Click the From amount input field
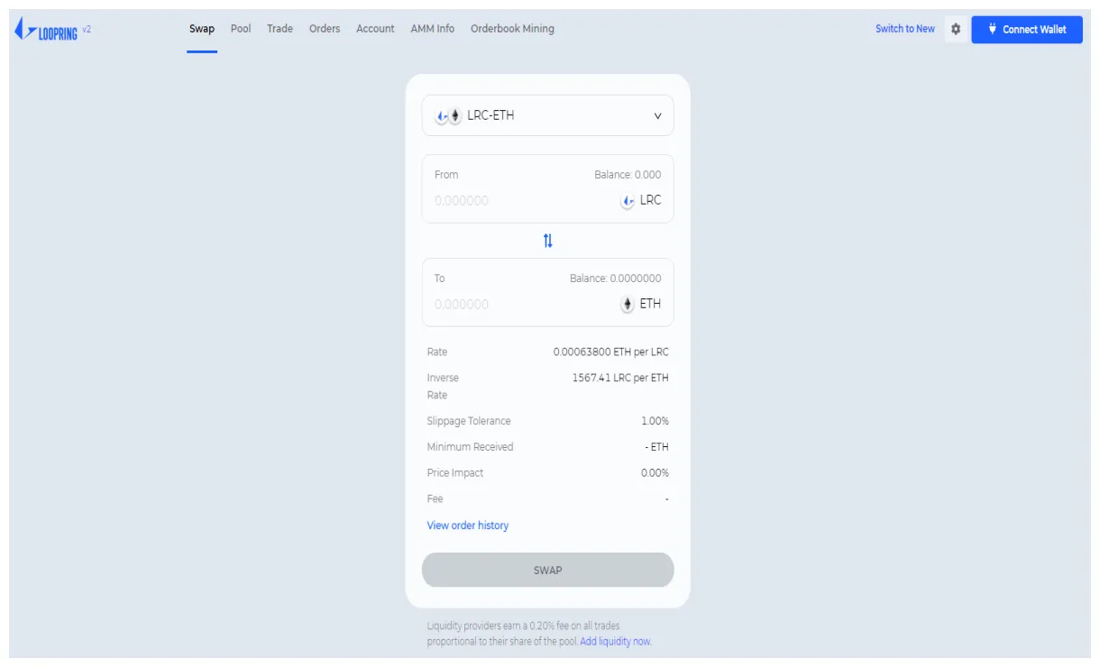 pyautogui.click(x=514, y=201)
